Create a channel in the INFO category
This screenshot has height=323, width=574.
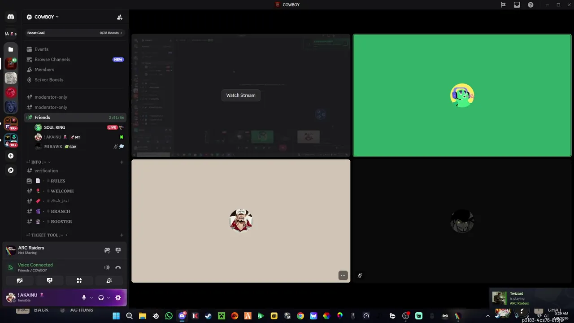click(122, 162)
